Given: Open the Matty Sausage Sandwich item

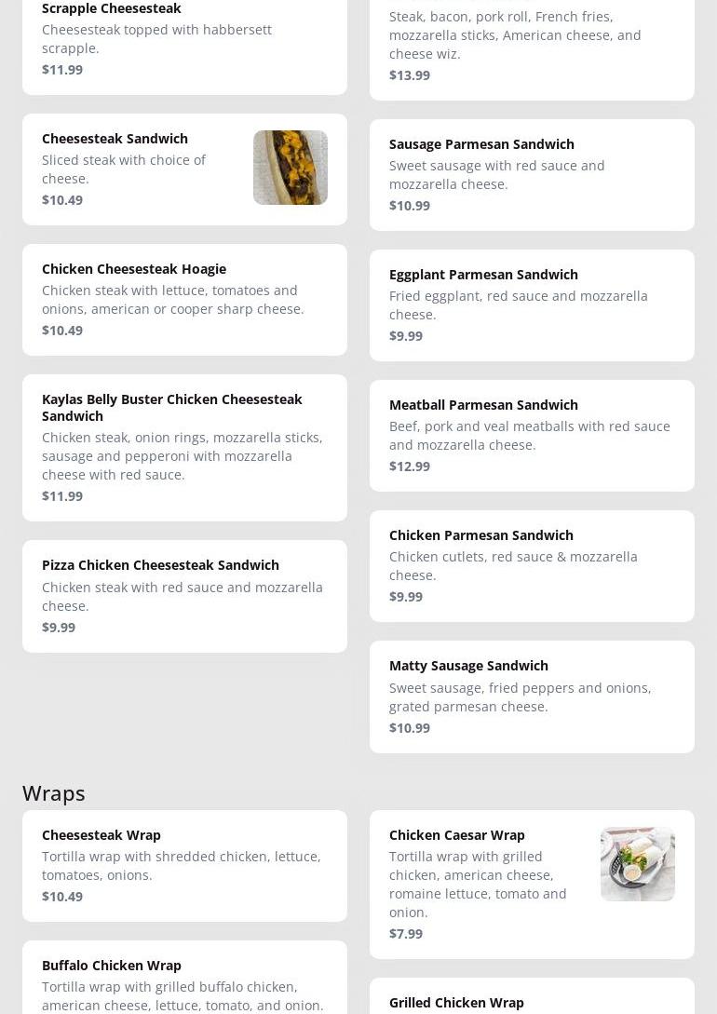Looking at the screenshot, I should click(x=531, y=696).
